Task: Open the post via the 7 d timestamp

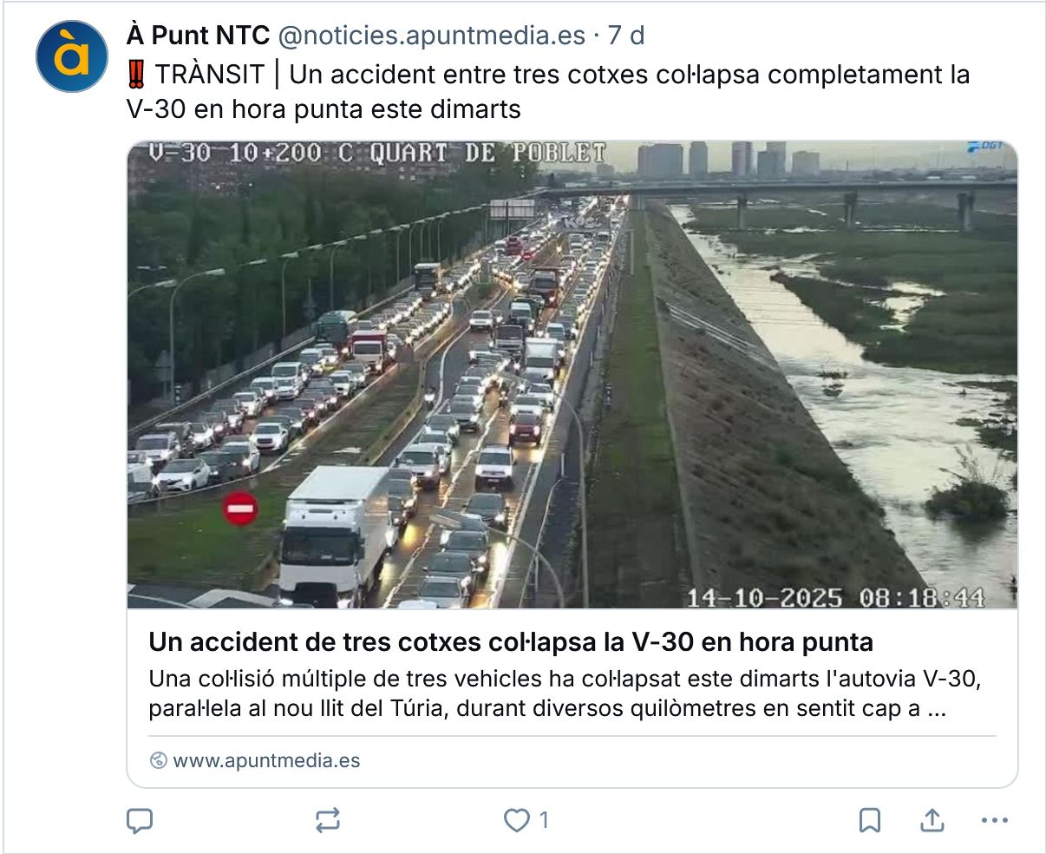Action: [626, 36]
